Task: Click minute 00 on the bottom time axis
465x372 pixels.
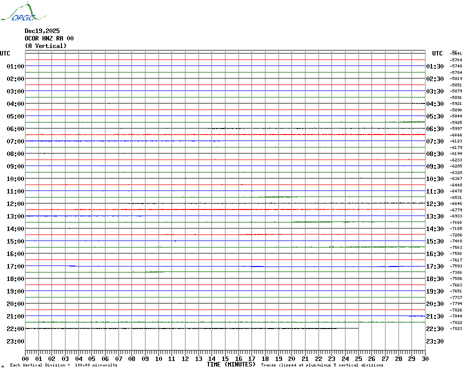Action: [x=25, y=358]
